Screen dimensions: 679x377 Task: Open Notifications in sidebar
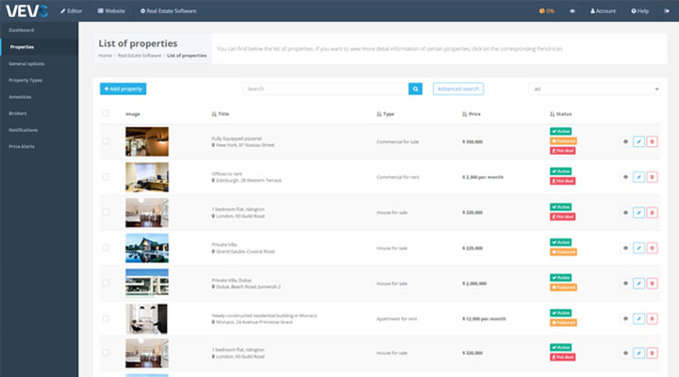(x=23, y=130)
